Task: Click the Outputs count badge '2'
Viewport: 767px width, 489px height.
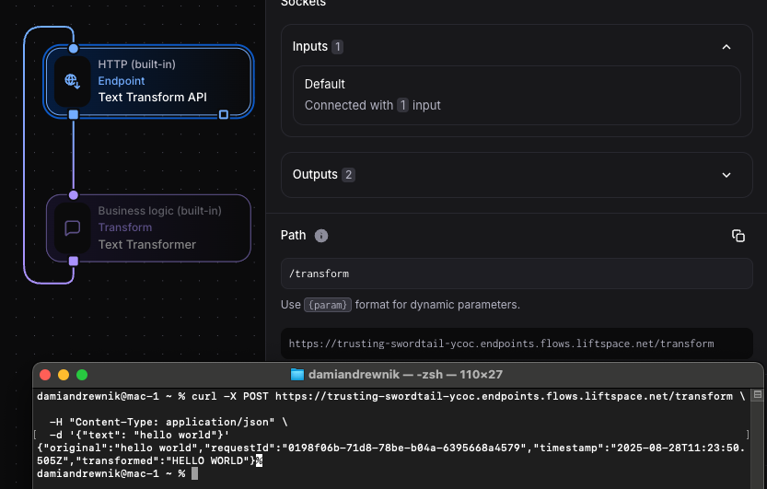Action: [x=348, y=175]
